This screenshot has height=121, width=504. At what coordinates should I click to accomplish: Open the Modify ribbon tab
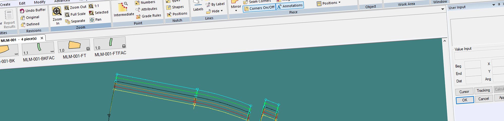40,2
